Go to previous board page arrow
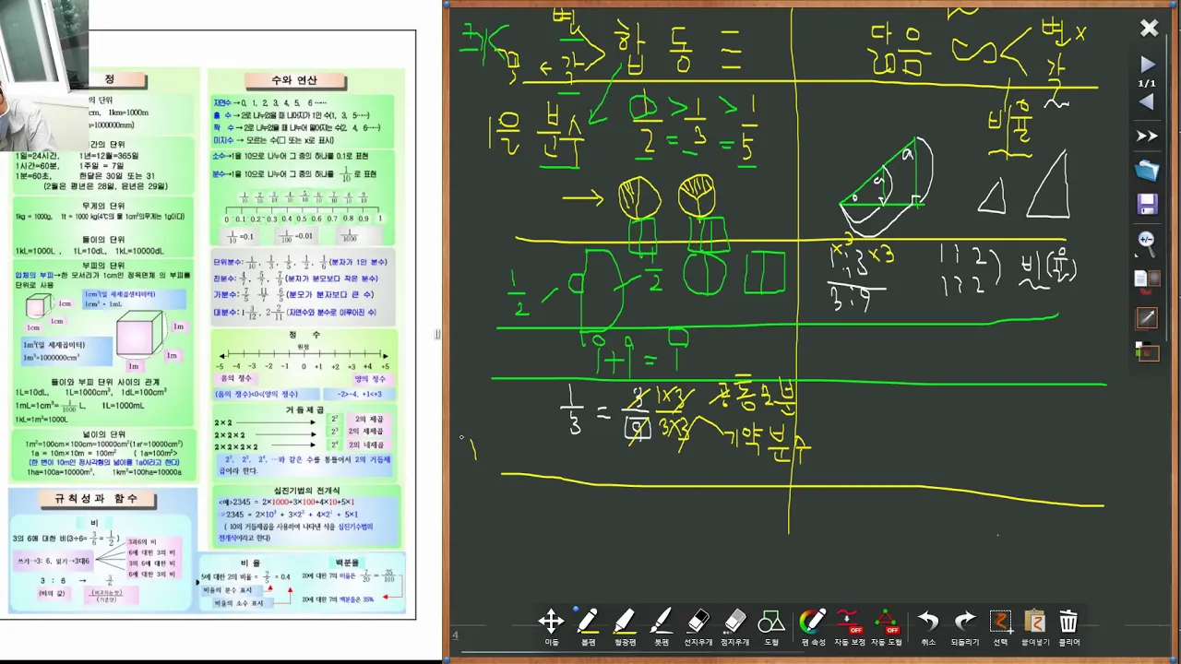The height and width of the screenshot is (664, 1181). 1147,101
